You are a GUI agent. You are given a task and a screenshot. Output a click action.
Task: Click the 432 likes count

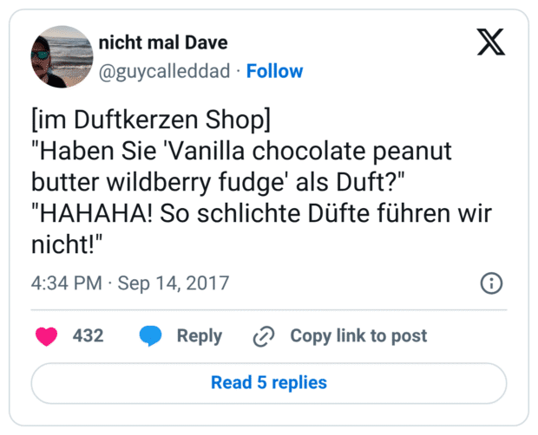click(88, 336)
